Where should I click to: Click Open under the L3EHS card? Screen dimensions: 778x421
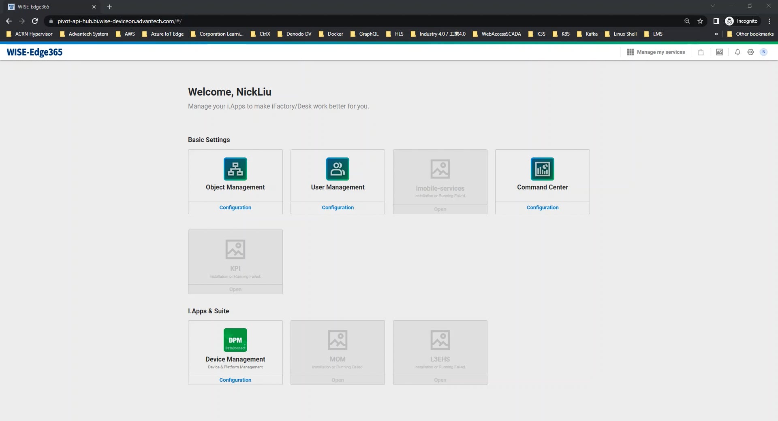(x=440, y=380)
